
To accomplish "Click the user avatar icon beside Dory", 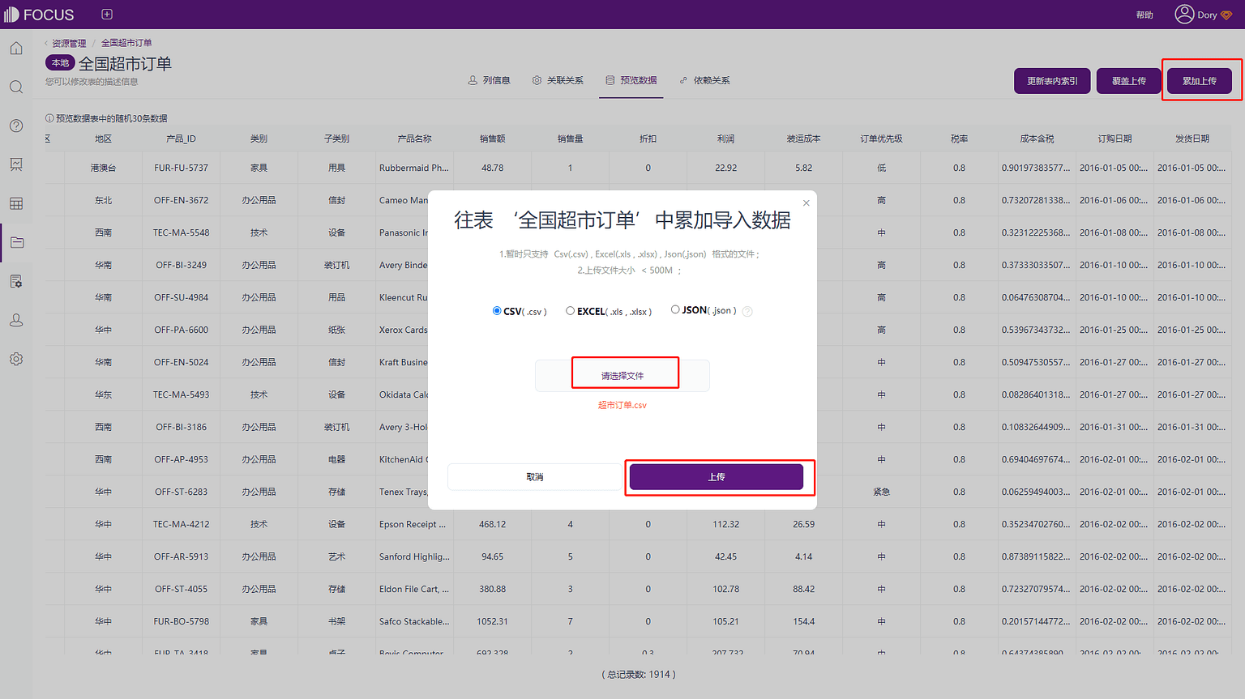I will (x=1184, y=14).
